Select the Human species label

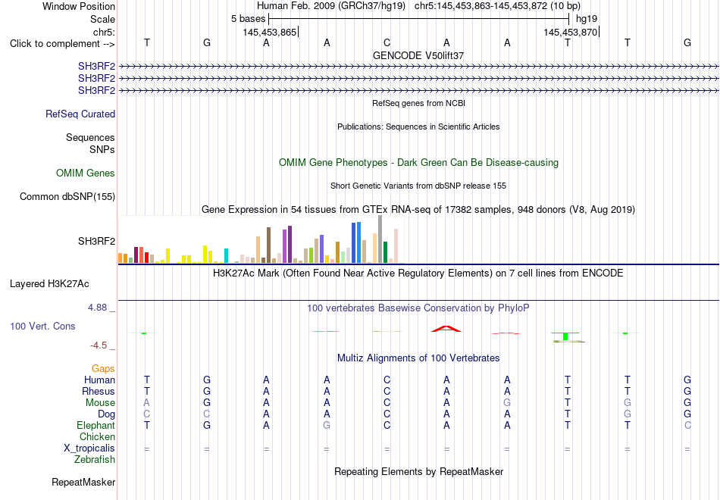click(99, 380)
